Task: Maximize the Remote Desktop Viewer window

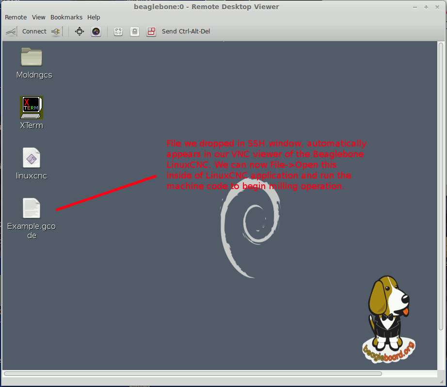Action: click(x=426, y=7)
